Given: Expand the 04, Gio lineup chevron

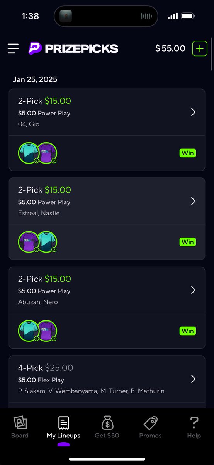Looking at the screenshot, I should tap(194, 112).
